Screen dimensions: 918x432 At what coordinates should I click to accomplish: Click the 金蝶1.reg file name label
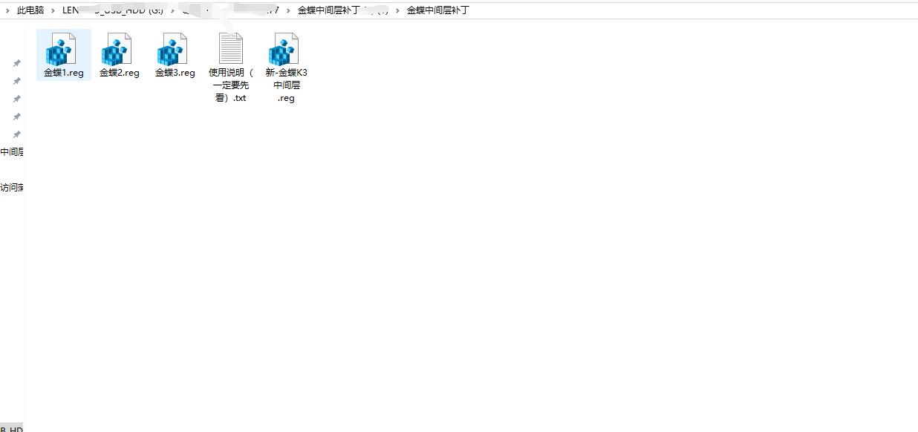pyautogui.click(x=64, y=73)
